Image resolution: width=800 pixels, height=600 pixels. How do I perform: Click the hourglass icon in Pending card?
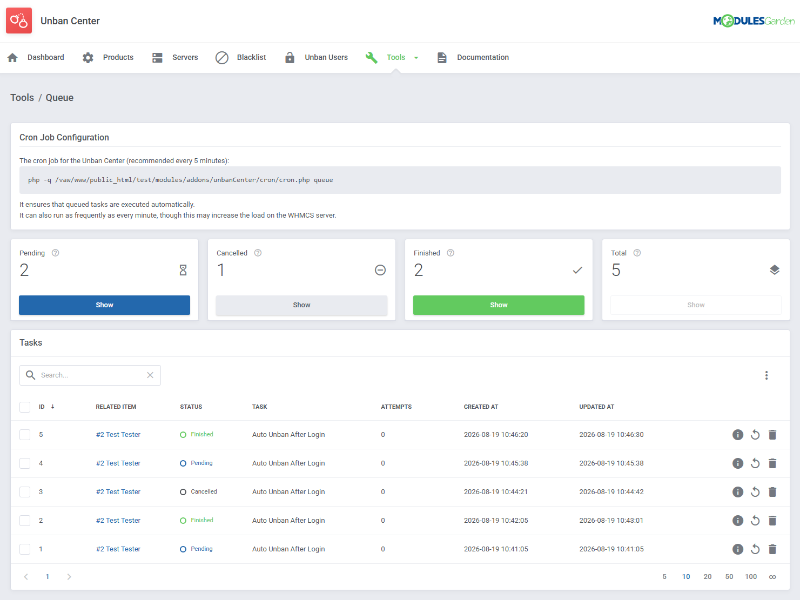(183, 270)
